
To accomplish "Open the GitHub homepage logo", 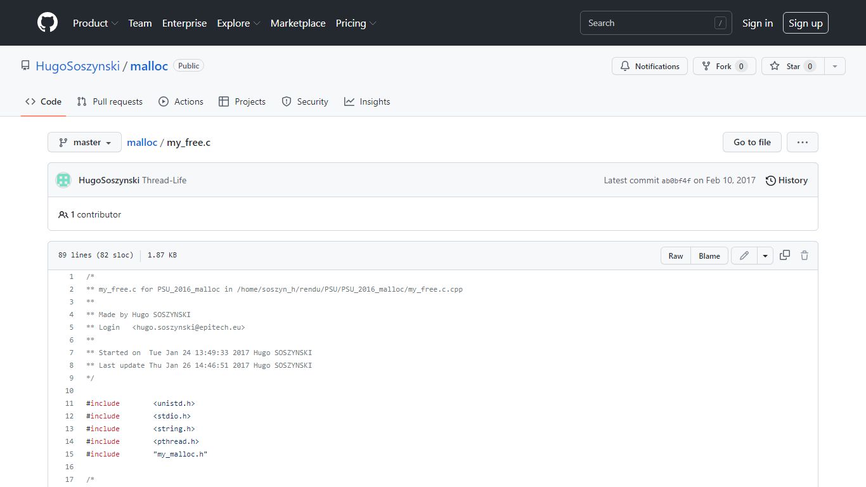I will [48, 23].
